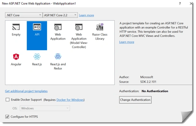Choose the React.js and Redux template
This screenshot has height=126, width=196.
[58, 62]
